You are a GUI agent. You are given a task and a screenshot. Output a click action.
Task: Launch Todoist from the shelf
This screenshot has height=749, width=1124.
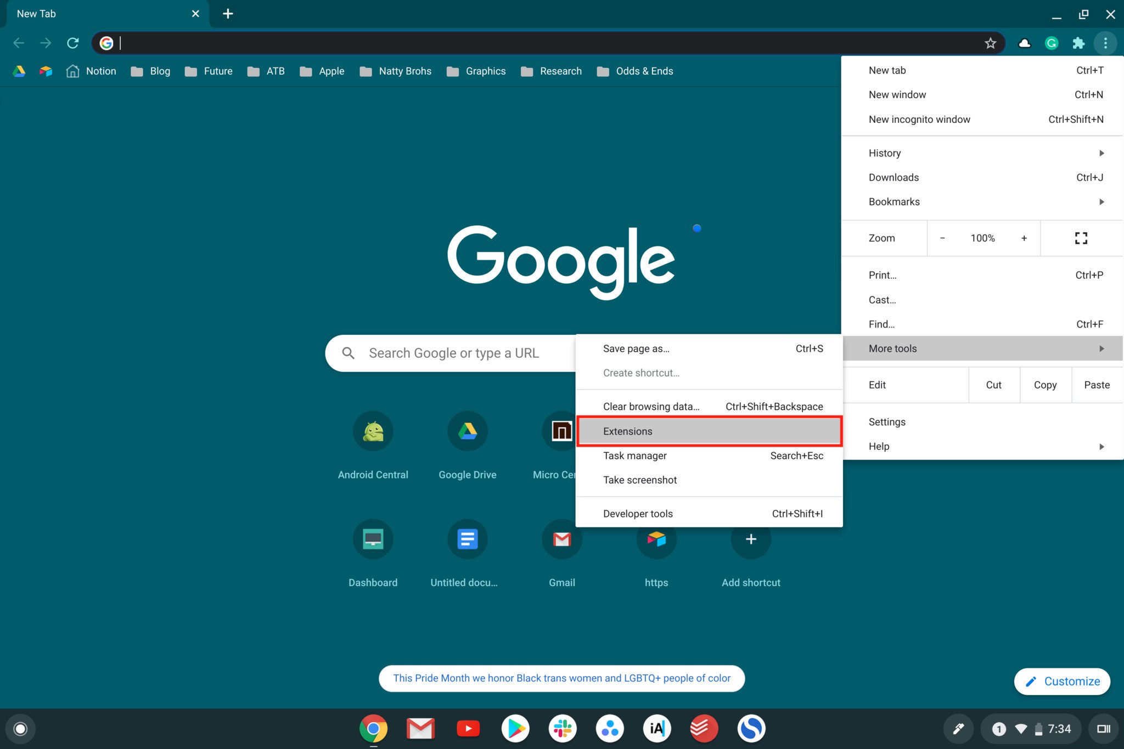(x=704, y=729)
